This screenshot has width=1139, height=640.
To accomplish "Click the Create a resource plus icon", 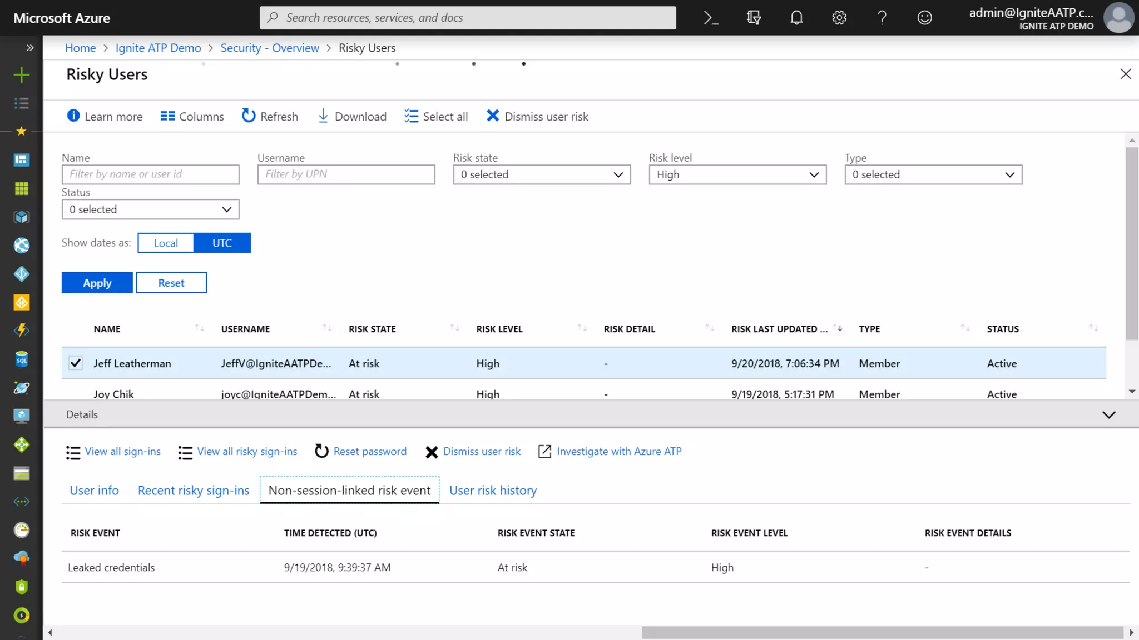I will point(21,75).
